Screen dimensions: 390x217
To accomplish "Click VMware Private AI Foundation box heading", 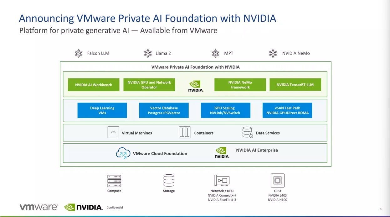I will coord(195,67).
